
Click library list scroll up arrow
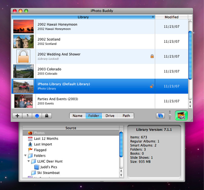pos(190,102)
